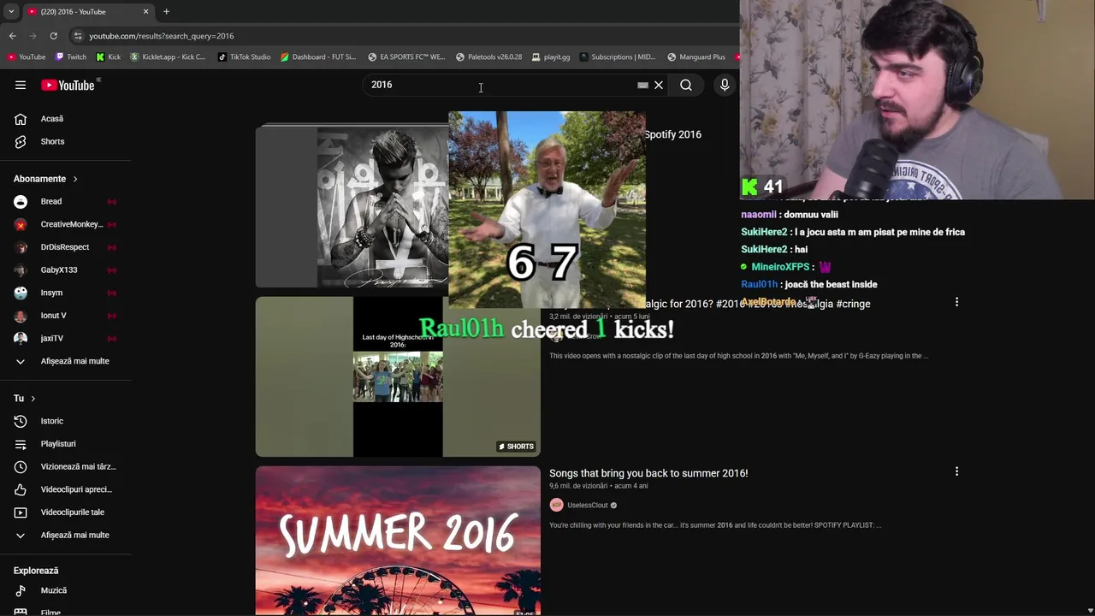This screenshot has height=616, width=1095.
Task: Click the address bar URL
Action: click(x=162, y=36)
